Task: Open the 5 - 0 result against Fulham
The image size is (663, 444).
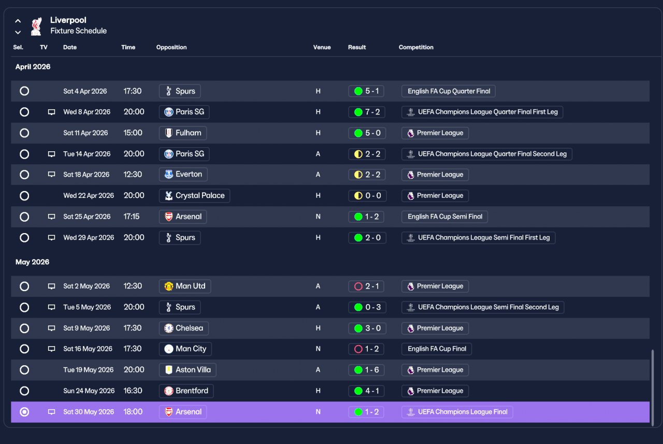Action: [x=367, y=133]
